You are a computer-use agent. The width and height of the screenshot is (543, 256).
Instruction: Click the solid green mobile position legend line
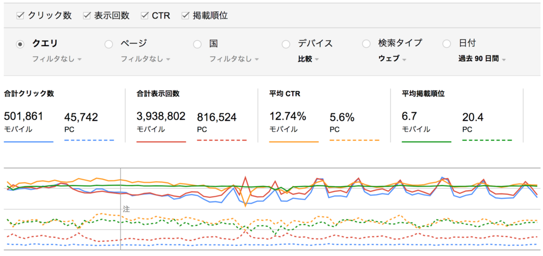(427, 142)
